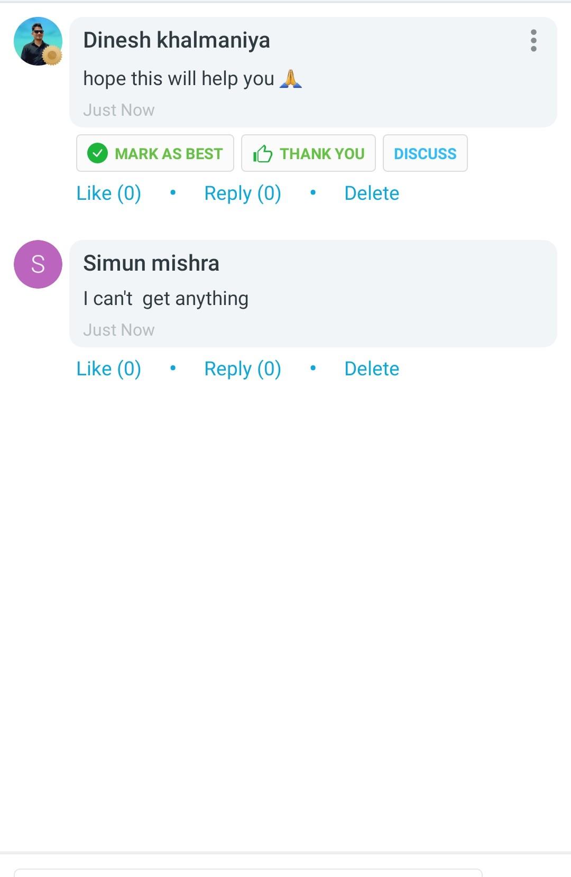
Task: Click the green checkmark icon on Mark as Best
Action: 97,153
